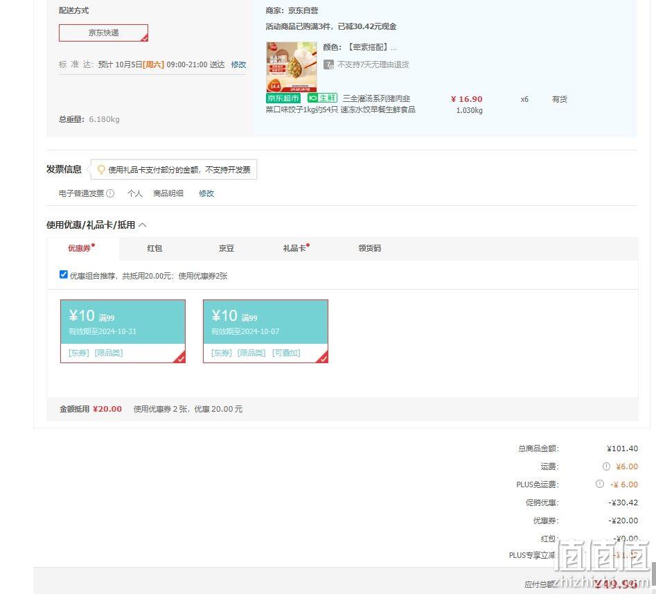The height and width of the screenshot is (594, 656).
Task: Click the 商家: 京东自营 label
Action: click(x=292, y=11)
